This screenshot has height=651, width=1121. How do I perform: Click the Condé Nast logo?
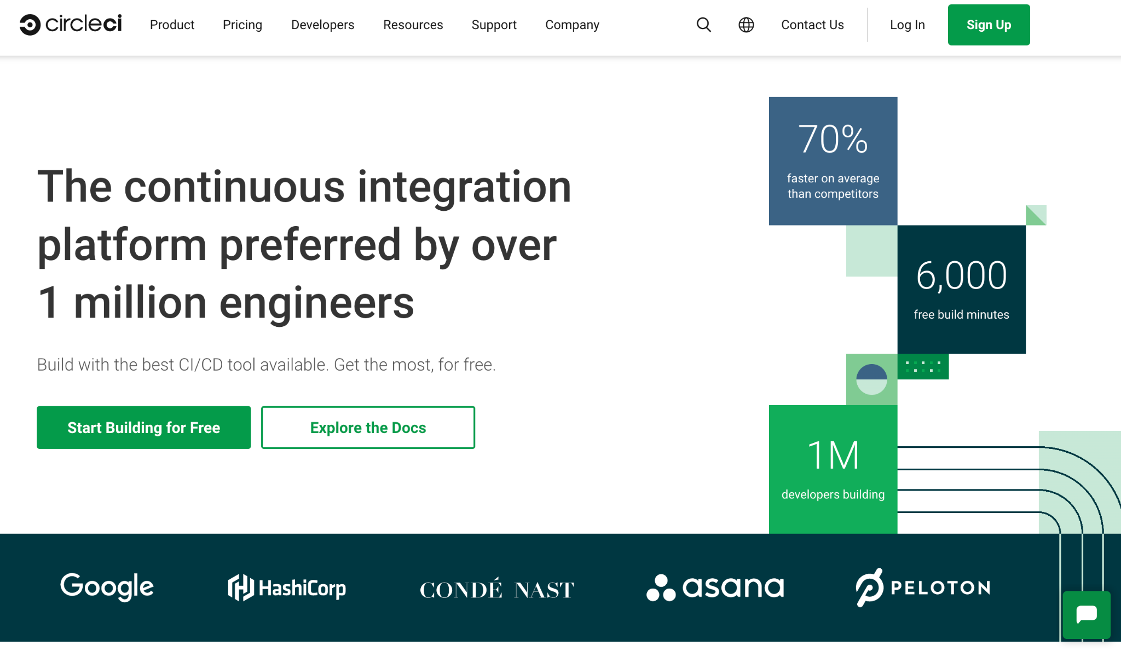496,589
